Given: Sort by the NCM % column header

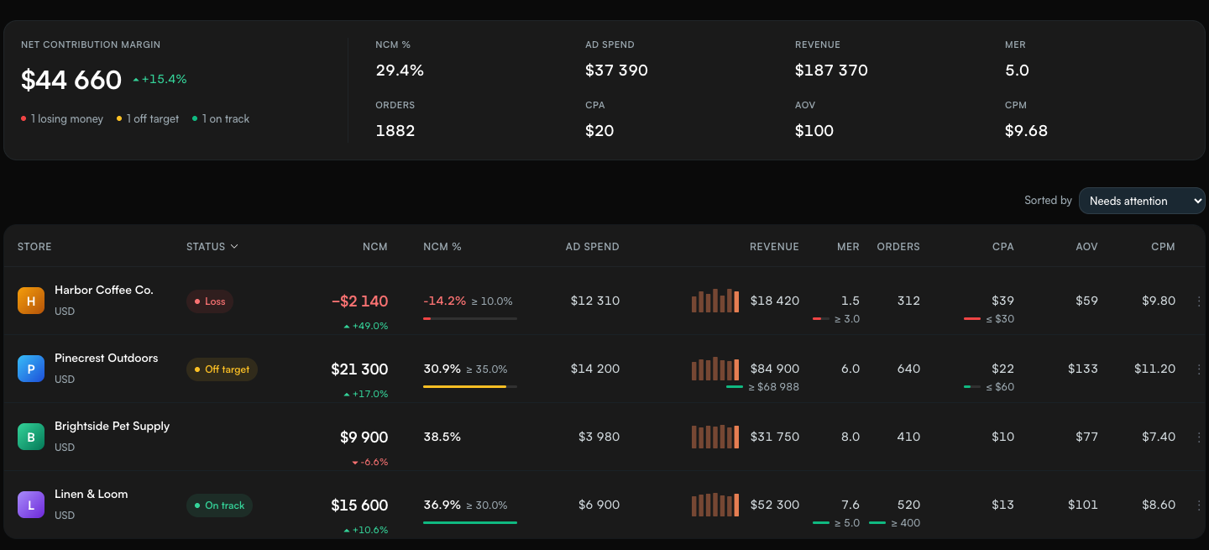Looking at the screenshot, I should [x=442, y=247].
